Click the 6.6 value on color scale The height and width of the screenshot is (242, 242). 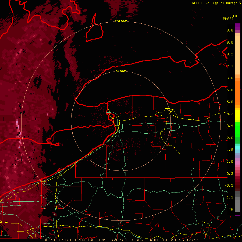click(230, 78)
